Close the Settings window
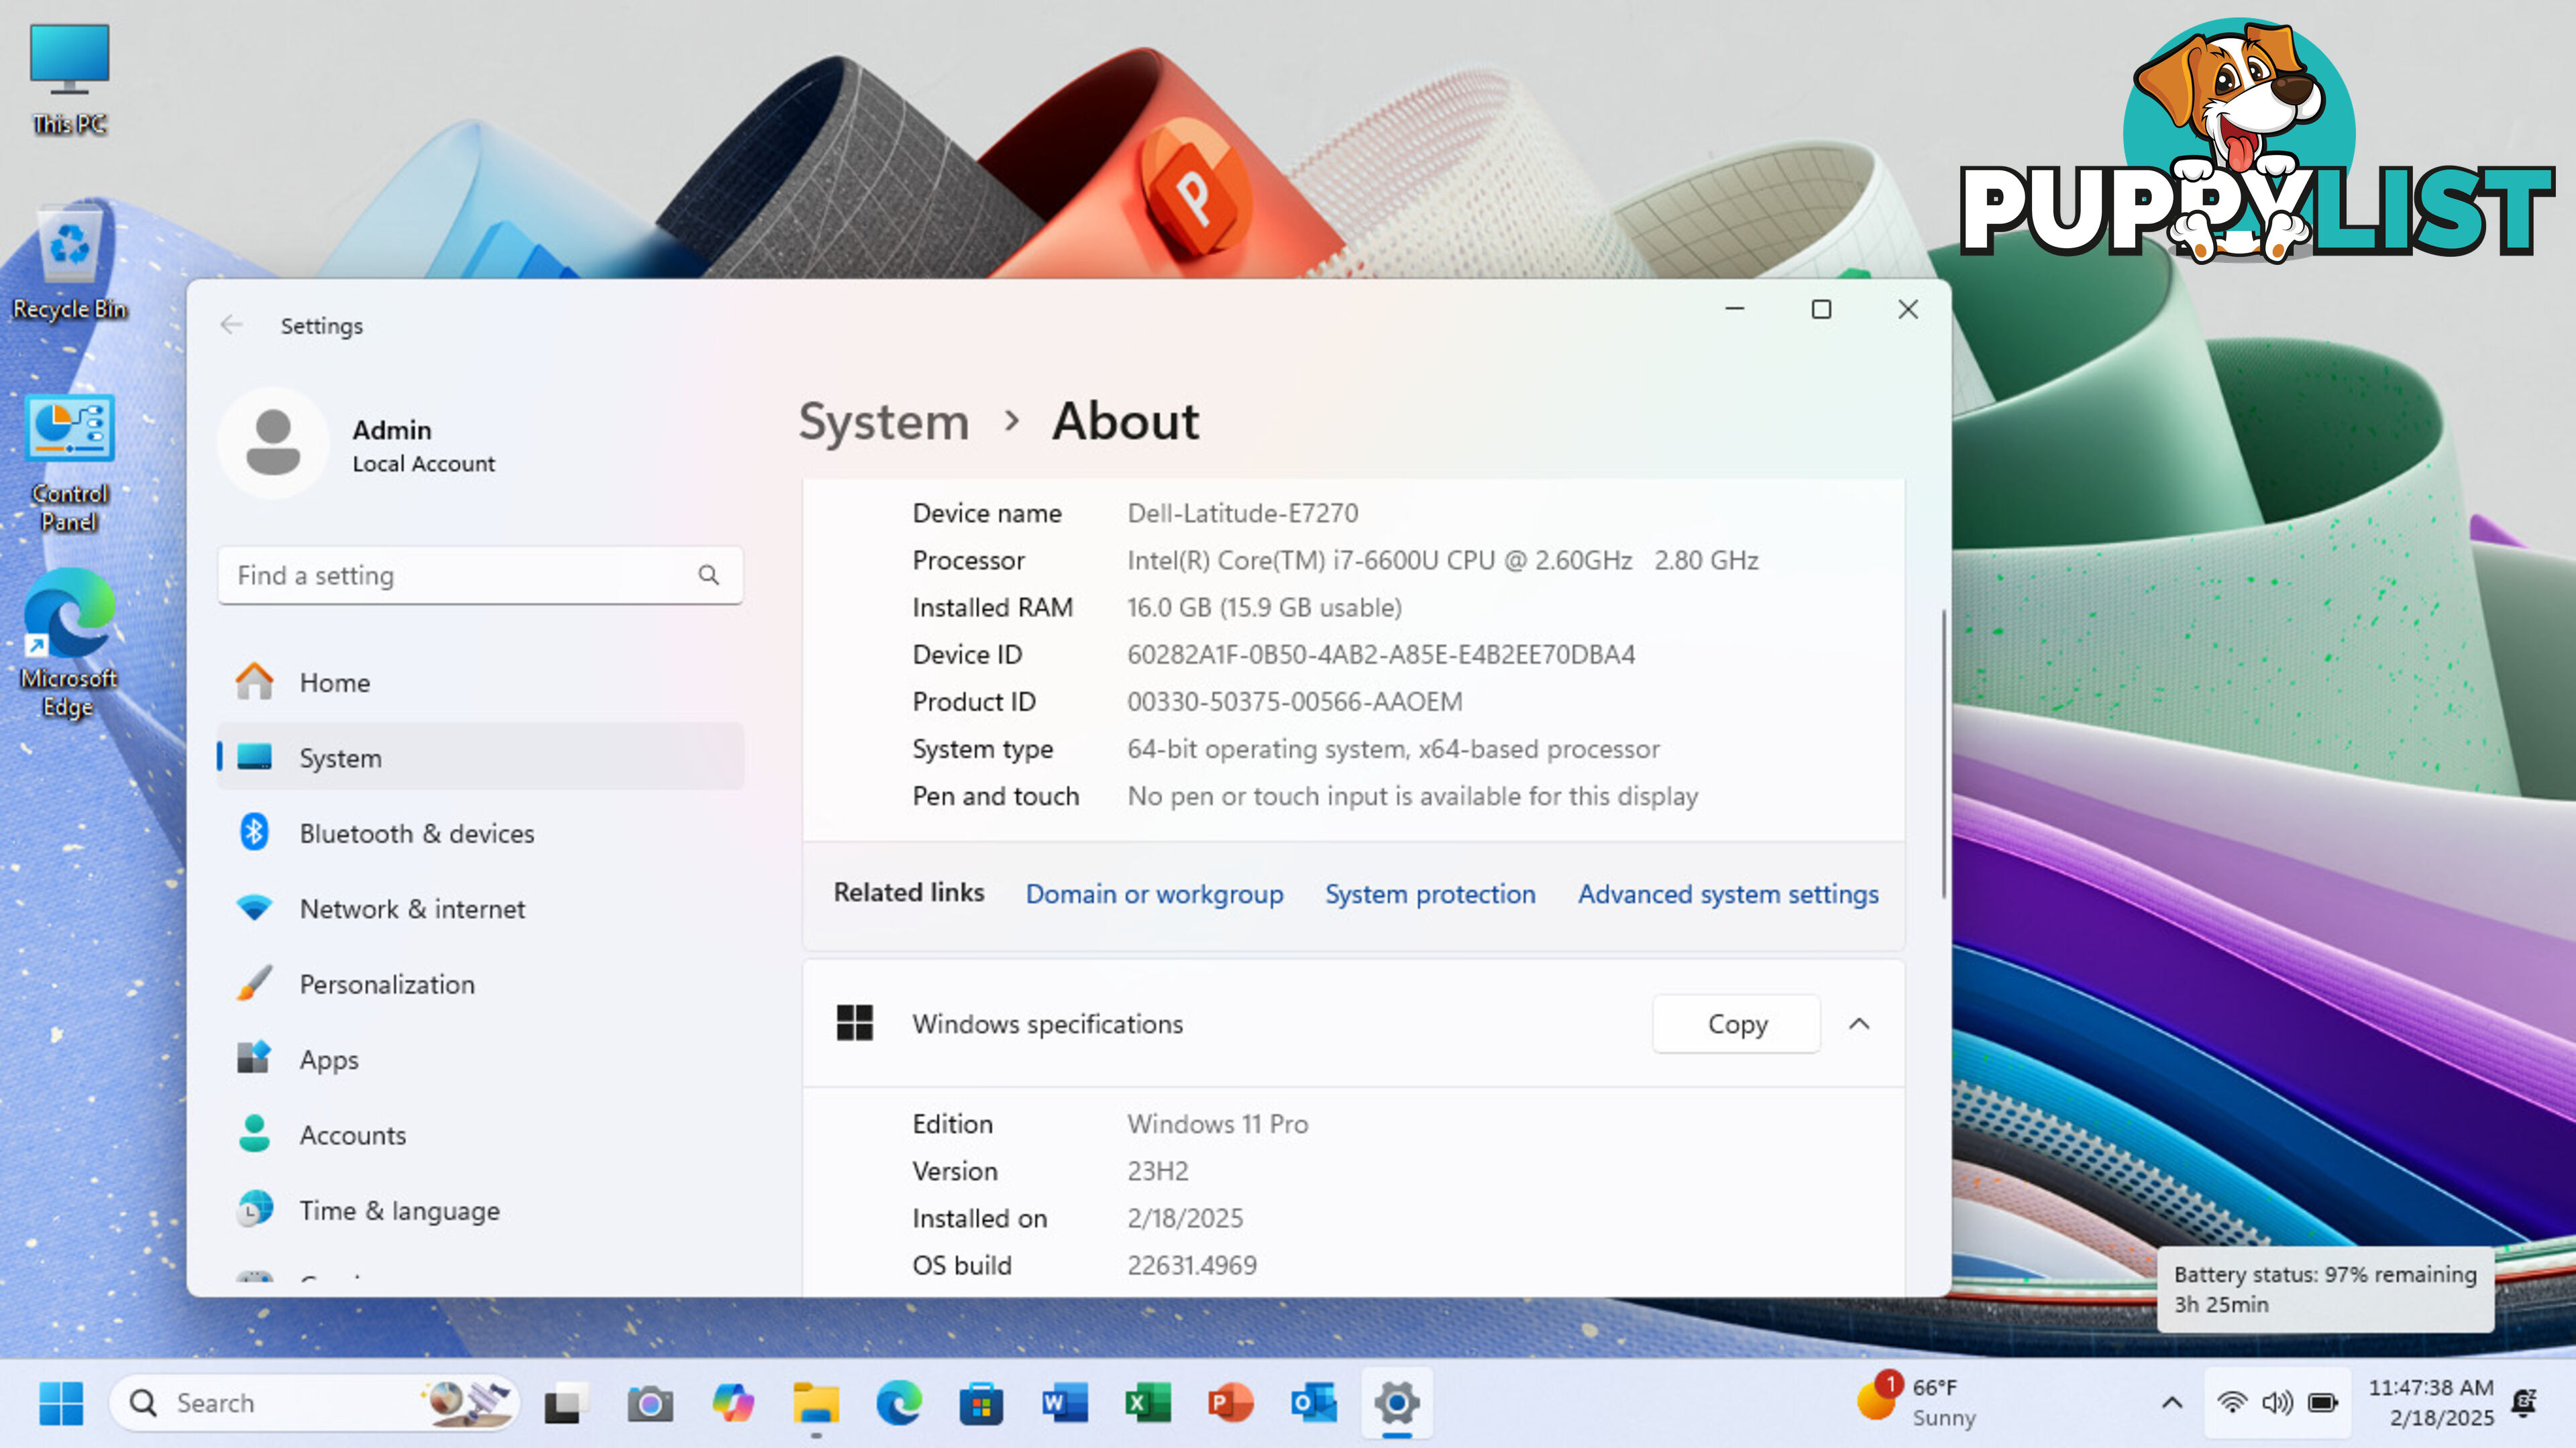This screenshot has width=2576, height=1448. tap(1907, 309)
